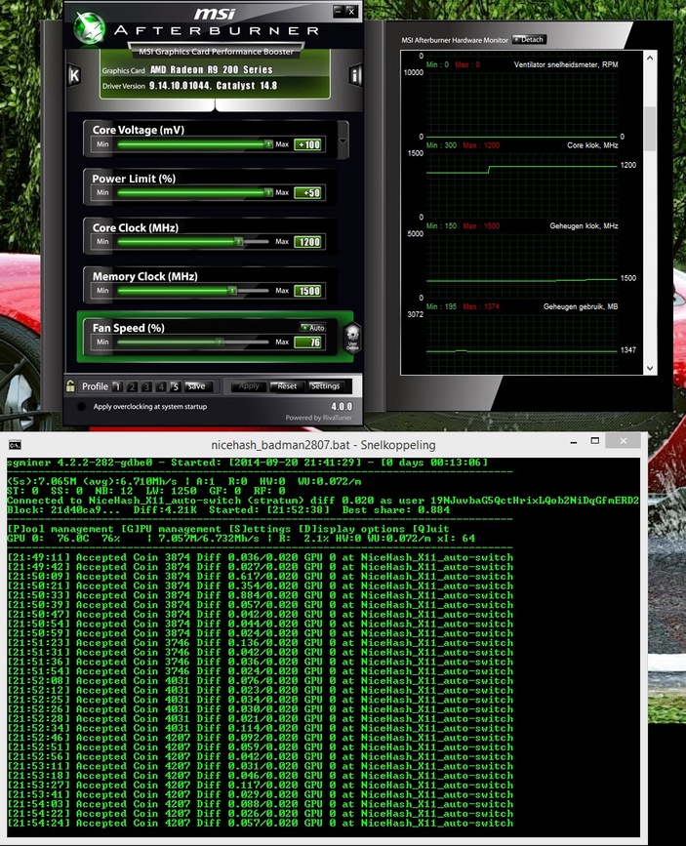The height and width of the screenshot is (846, 686).
Task: Click the Core Voltage value +100 field
Action: click(x=308, y=144)
